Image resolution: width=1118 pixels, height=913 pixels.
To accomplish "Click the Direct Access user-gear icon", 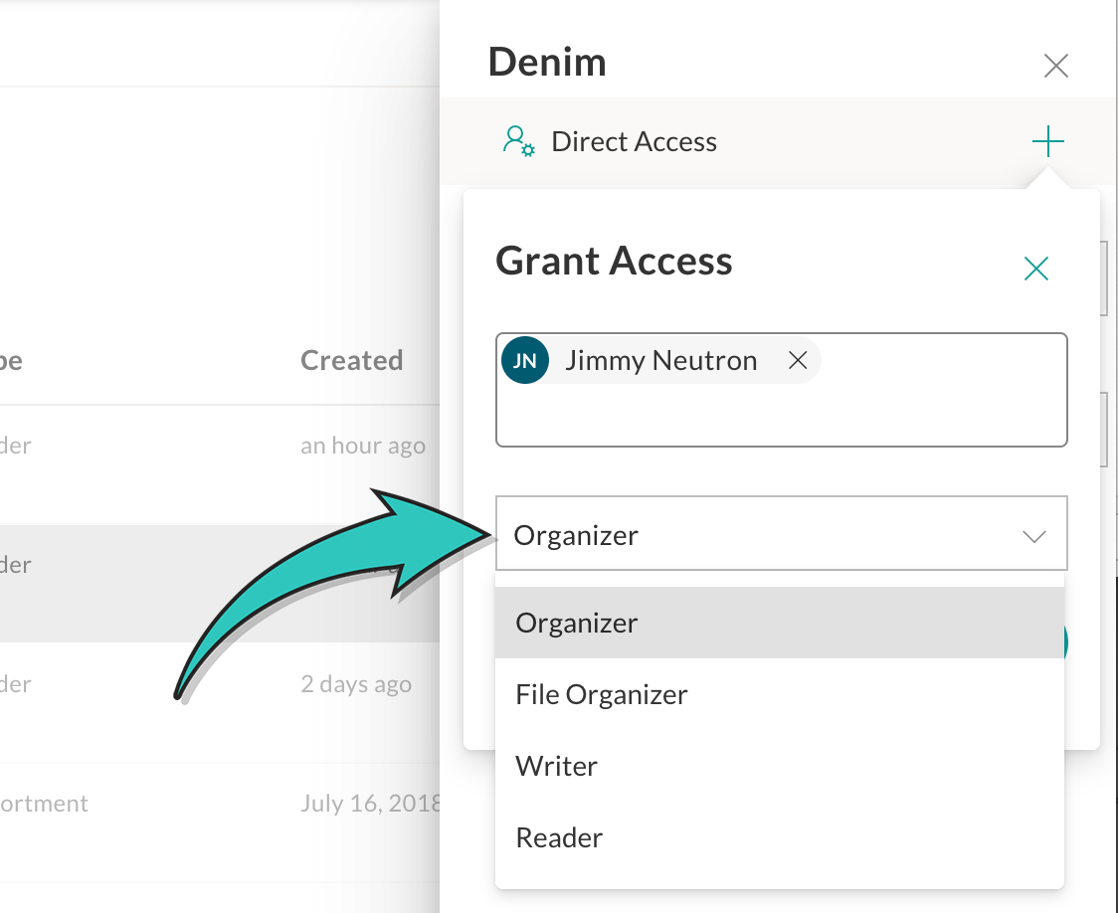I will pyautogui.click(x=518, y=141).
